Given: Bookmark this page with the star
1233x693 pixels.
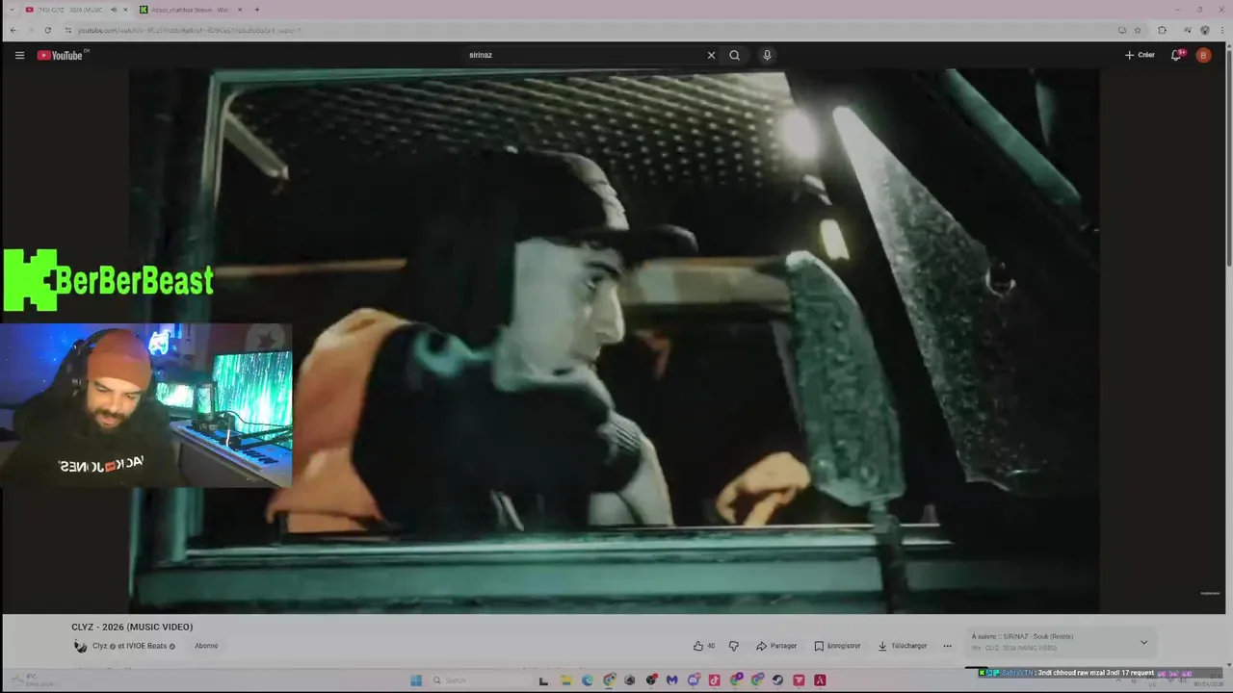Looking at the screenshot, I should click(1138, 30).
